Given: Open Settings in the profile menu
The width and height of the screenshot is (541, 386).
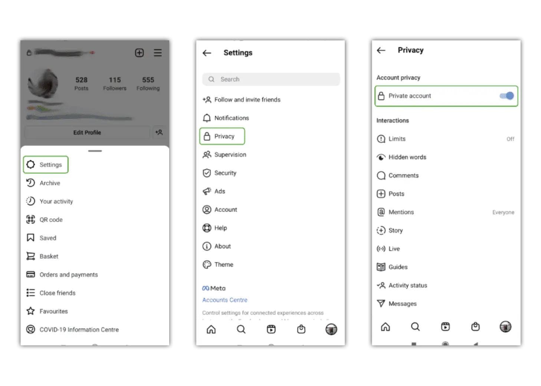Looking at the screenshot, I should [46, 164].
